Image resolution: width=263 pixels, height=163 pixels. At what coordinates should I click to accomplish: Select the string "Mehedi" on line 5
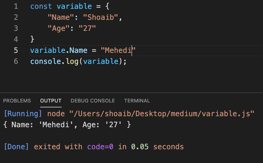pos(117,50)
